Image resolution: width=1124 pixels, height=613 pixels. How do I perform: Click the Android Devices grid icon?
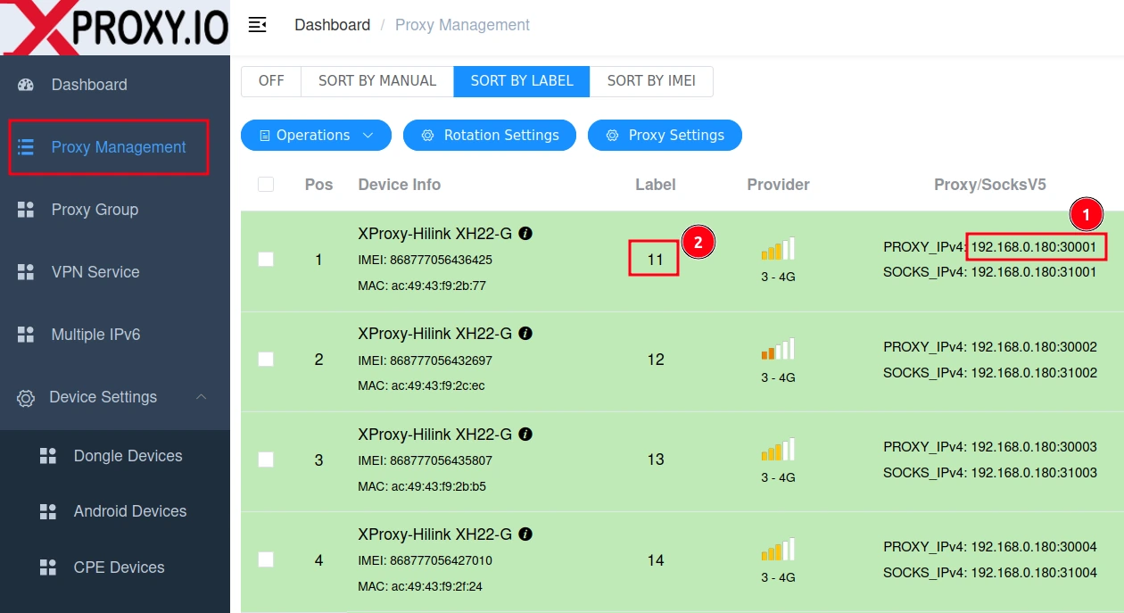[48, 511]
